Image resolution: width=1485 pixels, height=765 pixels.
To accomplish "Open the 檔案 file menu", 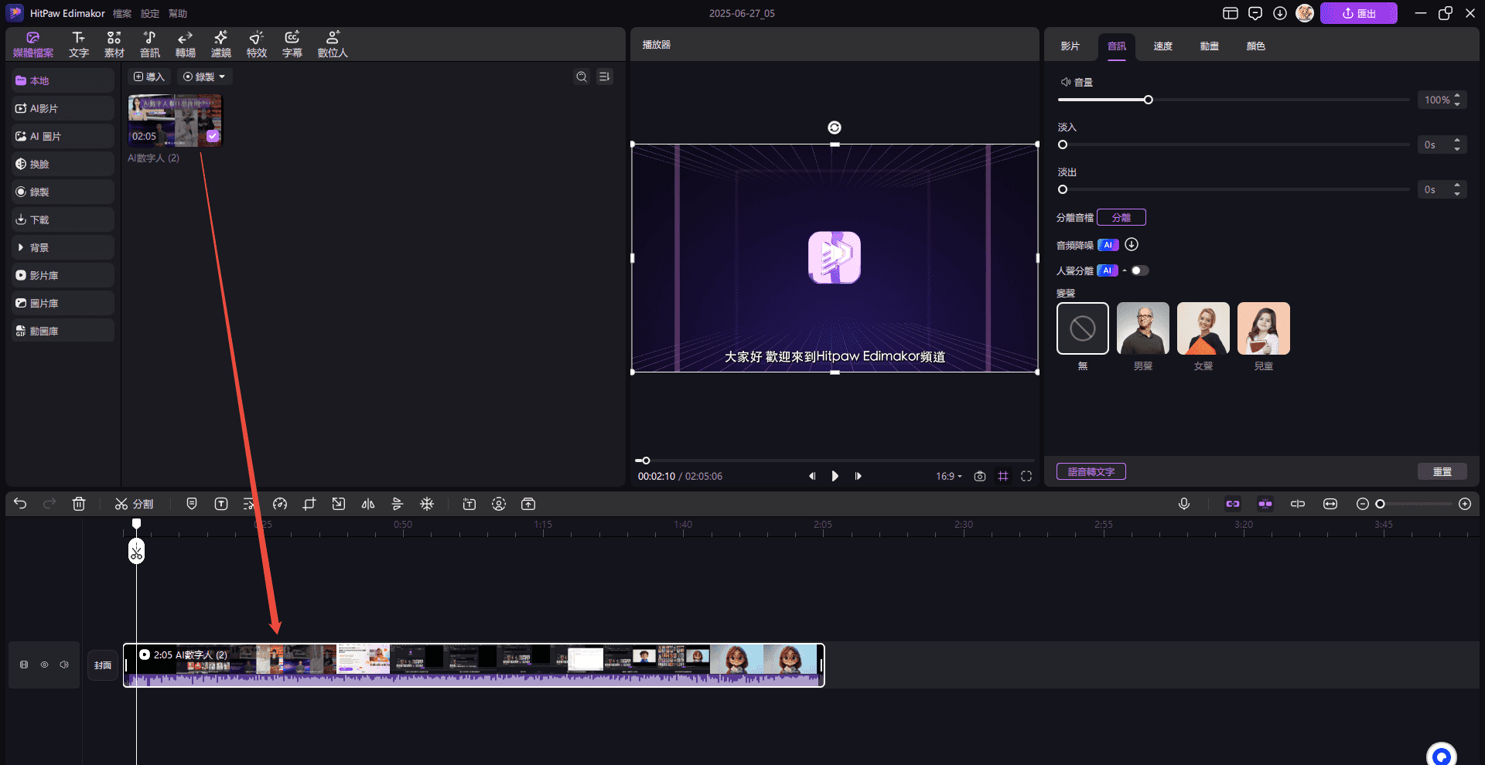I will pyautogui.click(x=122, y=13).
